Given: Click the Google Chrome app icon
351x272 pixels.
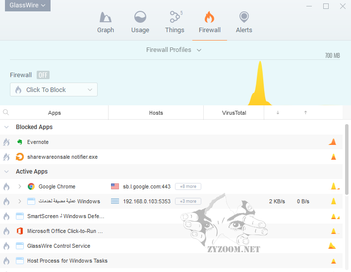Looking at the screenshot, I should pyautogui.click(x=31, y=186).
